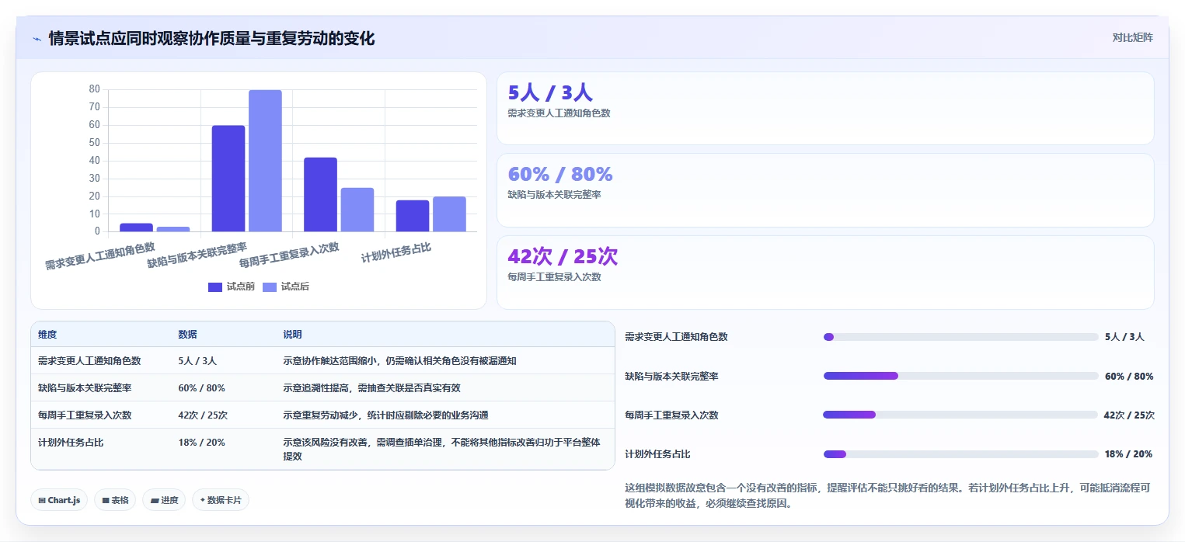Click the 试点前 bar for 计划外任务占比
1185x542 pixels.
413,216
